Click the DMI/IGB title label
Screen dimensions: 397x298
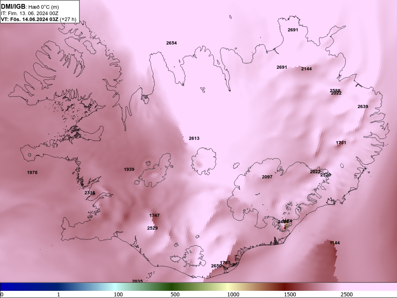pos(13,7)
